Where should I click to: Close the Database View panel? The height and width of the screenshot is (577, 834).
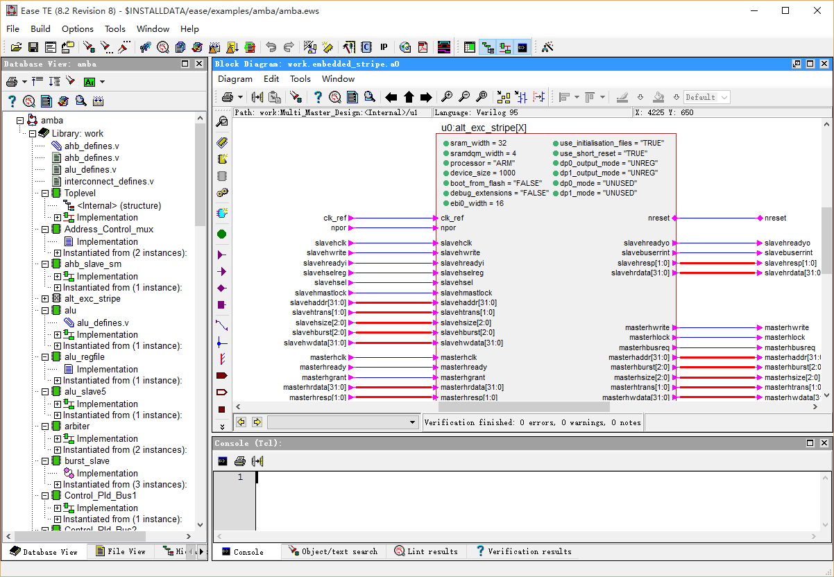pyautogui.click(x=199, y=63)
